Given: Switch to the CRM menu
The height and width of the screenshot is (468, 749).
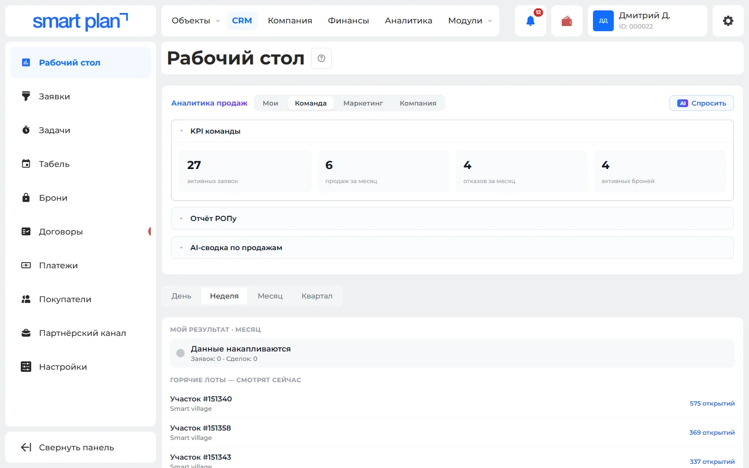Looking at the screenshot, I should (242, 21).
